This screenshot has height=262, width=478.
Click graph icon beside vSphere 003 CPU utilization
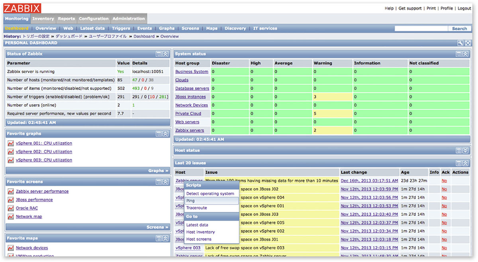[x=11, y=160]
